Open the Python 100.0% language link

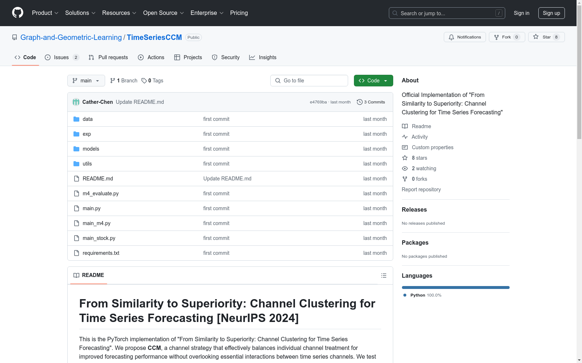pos(423,295)
